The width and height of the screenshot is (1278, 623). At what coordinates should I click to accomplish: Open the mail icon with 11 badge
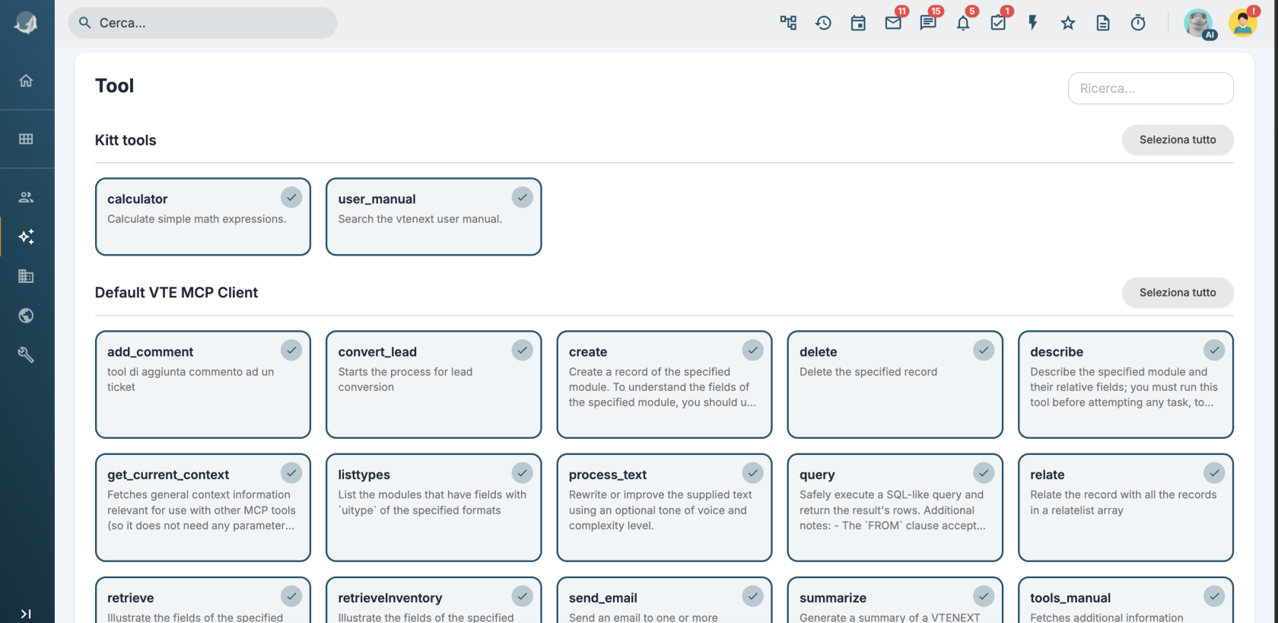click(x=893, y=23)
